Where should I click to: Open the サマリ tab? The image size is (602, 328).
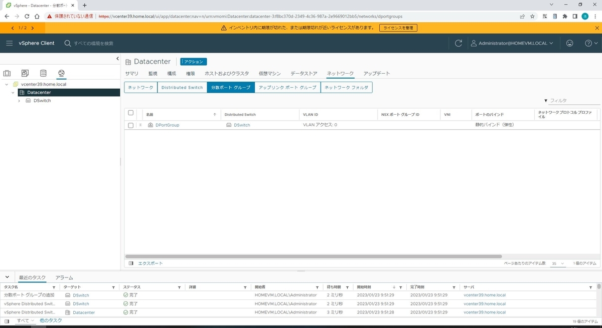pyautogui.click(x=131, y=74)
